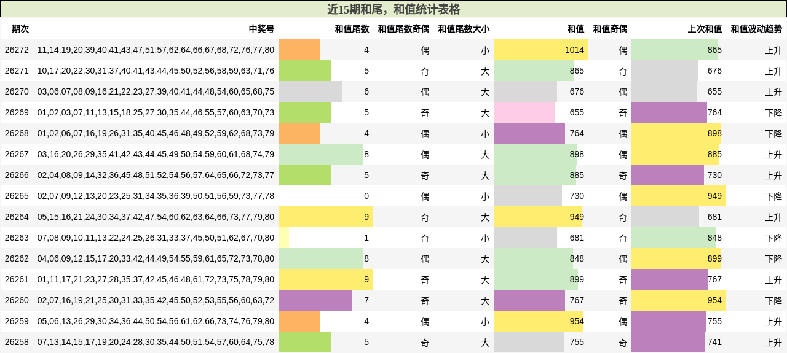The image size is (787, 353).
Task: Click 和值 value 954 in row 26259
Action: click(x=541, y=321)
